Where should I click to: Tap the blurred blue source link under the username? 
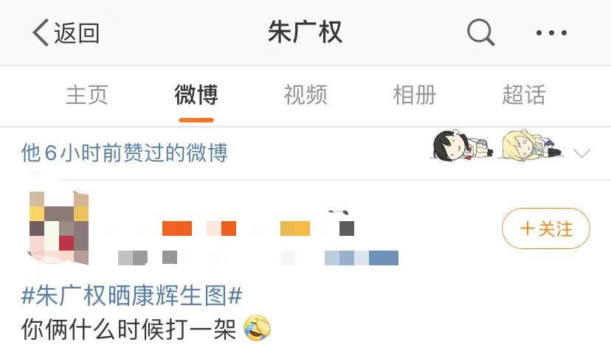(362, 258)
